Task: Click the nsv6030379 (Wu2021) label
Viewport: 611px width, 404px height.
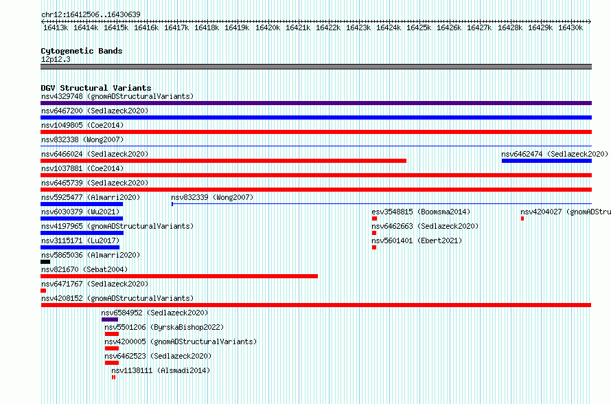Action: (x=80, y=212)
